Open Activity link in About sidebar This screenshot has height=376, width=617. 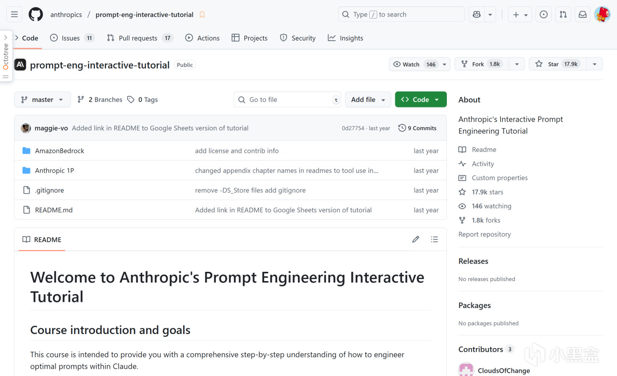(x=476, y=164)
